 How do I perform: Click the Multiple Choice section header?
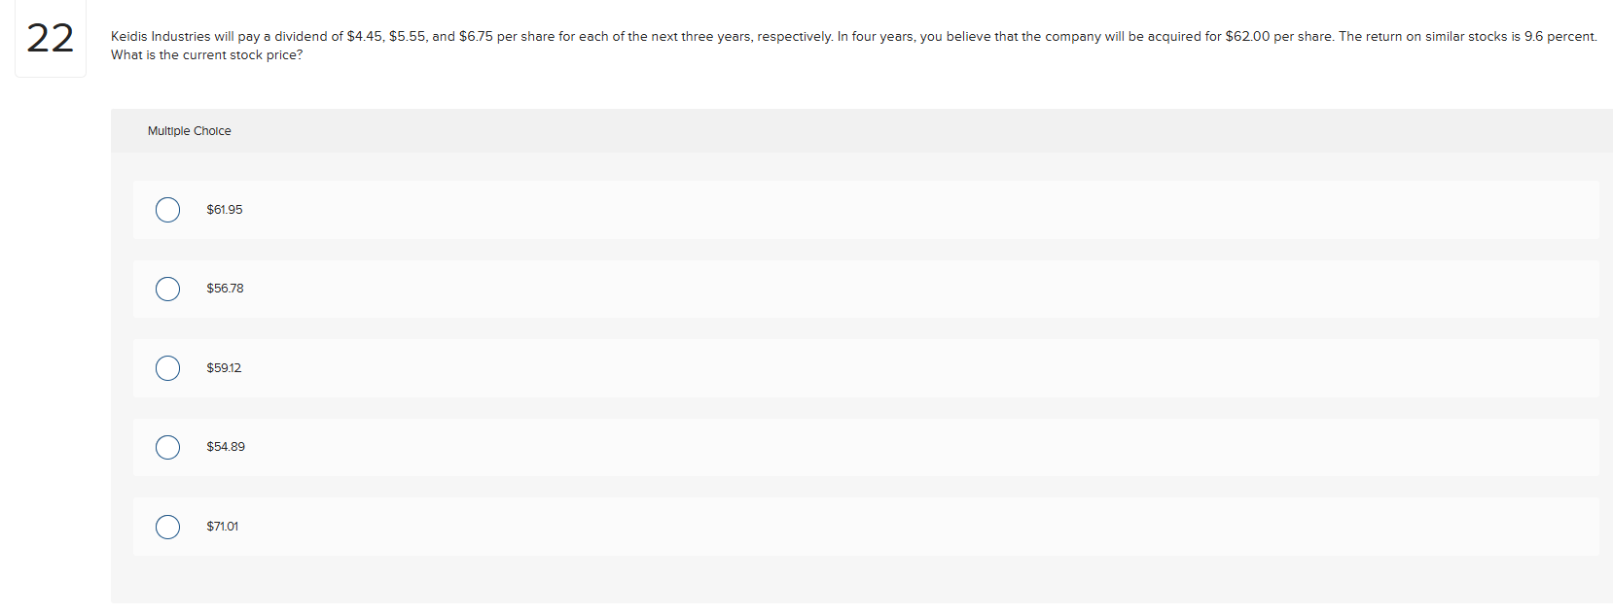(x=189, y=130)
